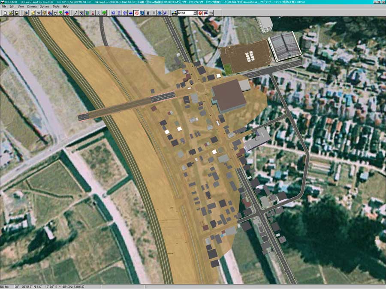Open the Tools menu
This screenshot has height=289, width=386.
coord(56,6)
